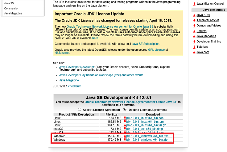Open Java APIs resource link
This screenshot has height=152, width=227.
[x=203, y=15]
